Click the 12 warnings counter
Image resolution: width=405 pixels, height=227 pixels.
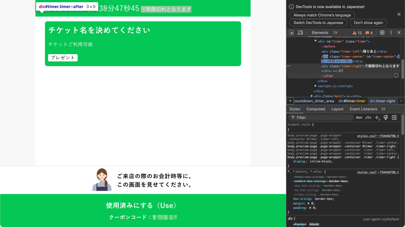coord(357,33)
